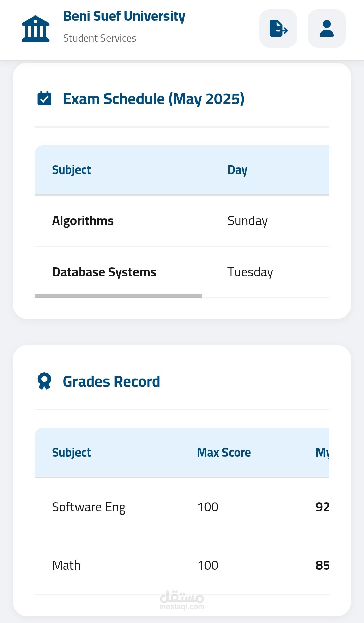Screen dimensions: 364x623
Task: Tap the file export logout icon
Action: (278, 28)
